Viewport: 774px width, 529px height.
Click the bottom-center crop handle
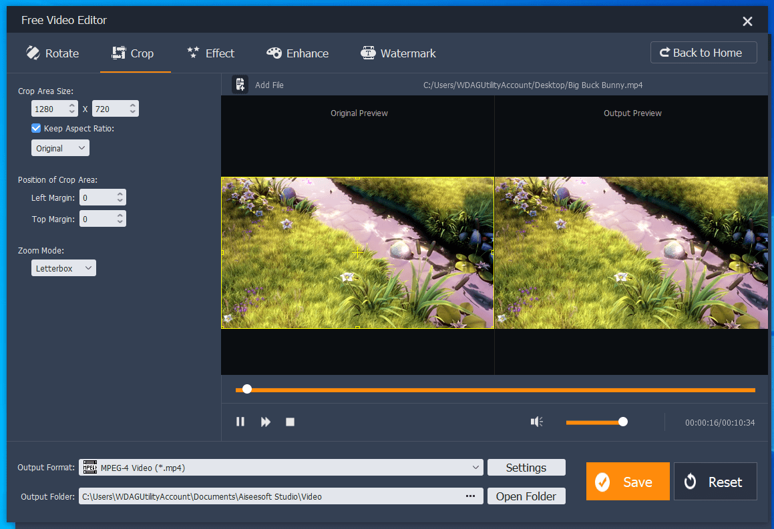(x=357, y=328)
